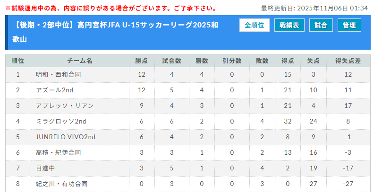Click the チーム名 column header
Screen dimensions: 374x195
point(80,61)
